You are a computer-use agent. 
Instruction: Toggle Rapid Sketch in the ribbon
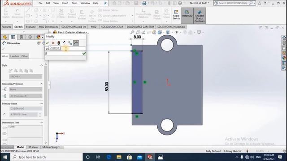176,15
